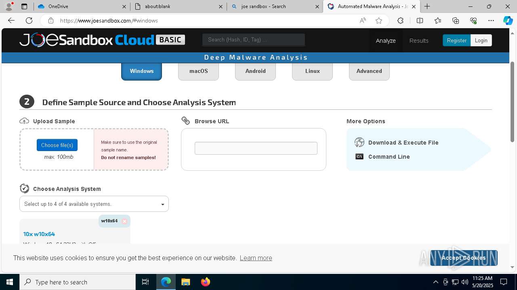
Task: Activate the Read aloud icon
Action: tap(363, 21)
